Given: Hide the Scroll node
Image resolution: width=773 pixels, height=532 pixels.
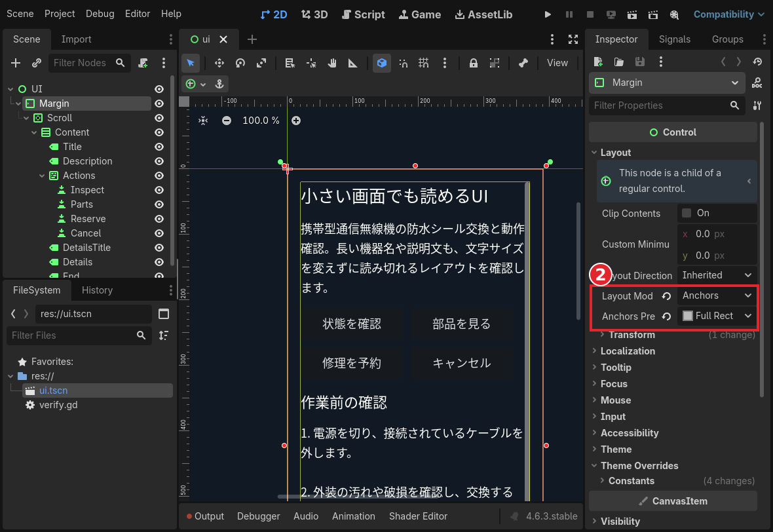Looking at the screenshot, I should coord(159,118).
